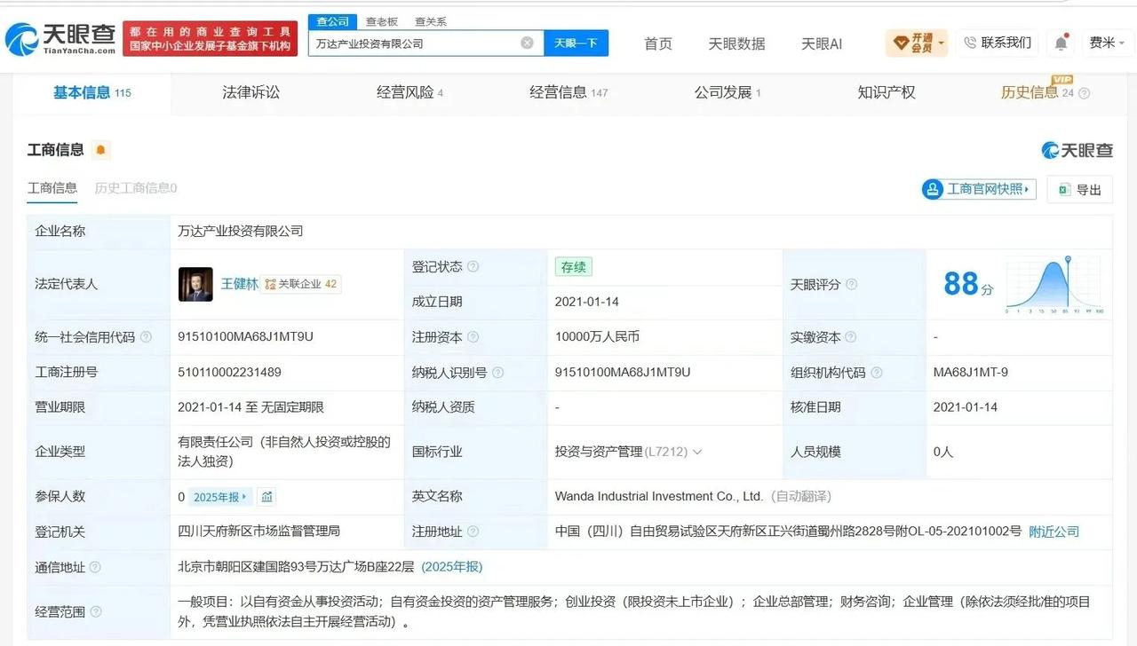
Task: Select the 查公司 search mode tab
Action: pyautogui.click(x=333, y=21)
